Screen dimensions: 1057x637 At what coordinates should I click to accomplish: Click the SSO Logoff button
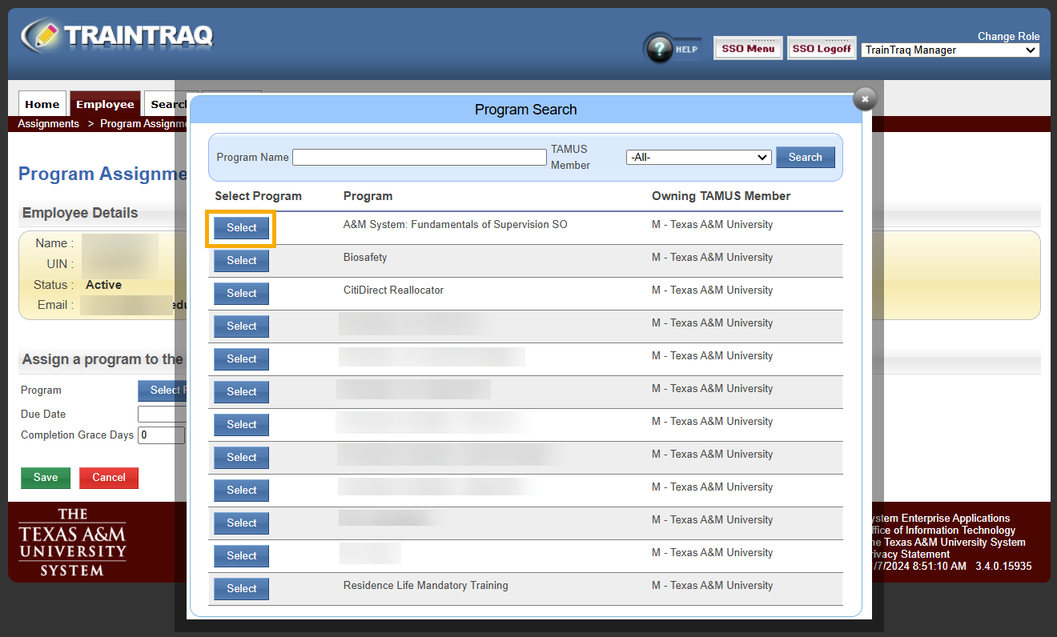click(x=821, y=49)
